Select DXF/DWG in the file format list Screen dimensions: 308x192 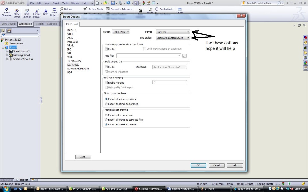click(x=73, y=65)
